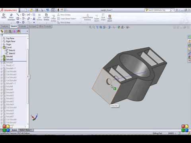Click the panel splitter collapse handle
The image size is (191, 143).
pos(29,77)
